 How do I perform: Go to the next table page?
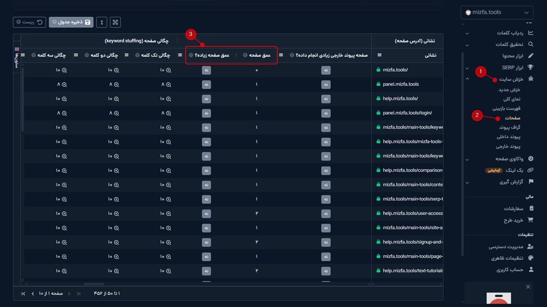point(33,294)
